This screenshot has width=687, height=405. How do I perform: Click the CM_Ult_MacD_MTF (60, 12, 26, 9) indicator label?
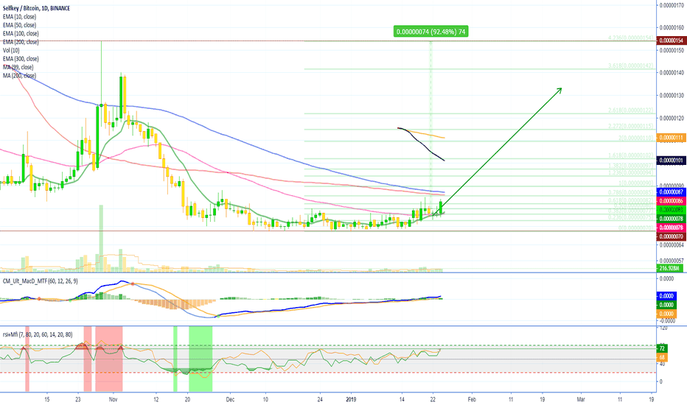click(x=41, y=281)
